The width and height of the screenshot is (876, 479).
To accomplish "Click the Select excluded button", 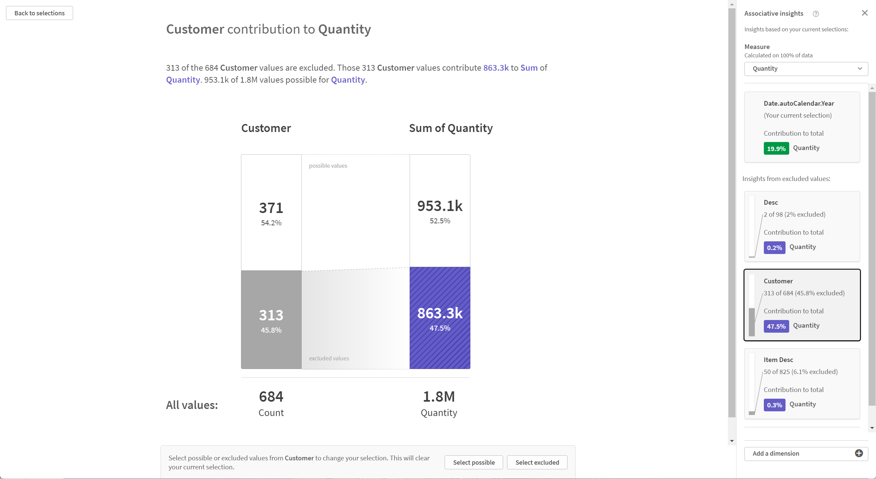I will (x=537, y=462).
